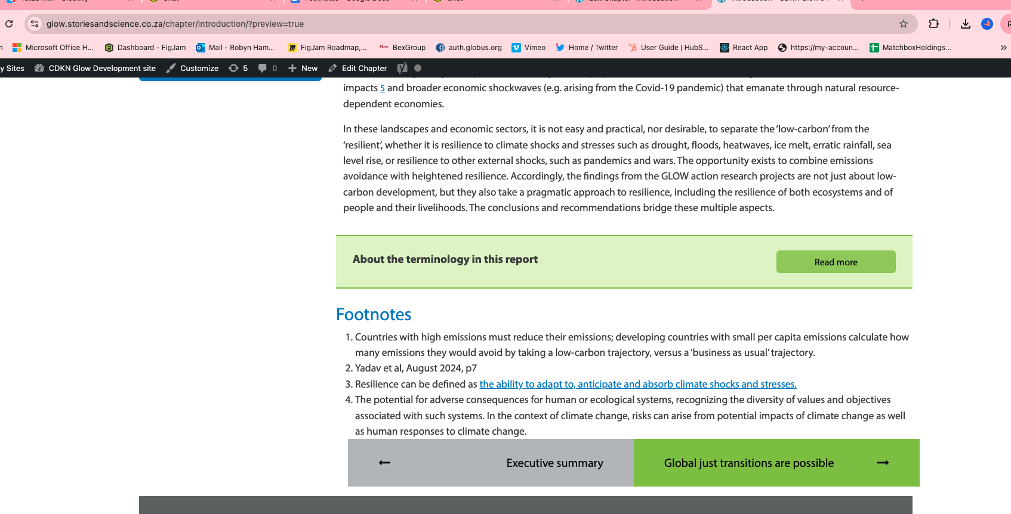
Task: Open the browser downloads icon
Action: point(965,24)
